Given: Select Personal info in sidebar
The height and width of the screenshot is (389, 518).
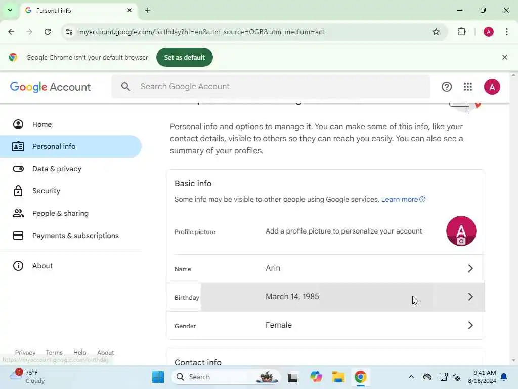Looking at the screenshot, I should point(71,146).
